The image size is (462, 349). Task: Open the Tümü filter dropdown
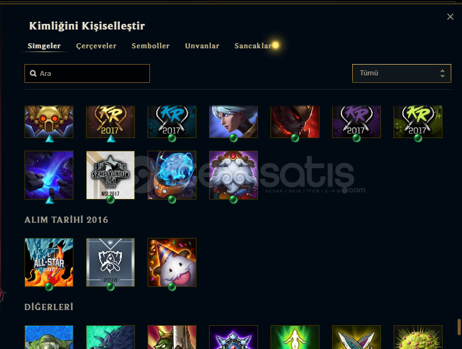point(402,73)
